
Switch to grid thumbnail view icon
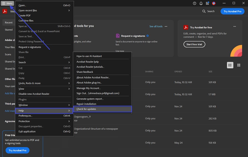(239, 65)
